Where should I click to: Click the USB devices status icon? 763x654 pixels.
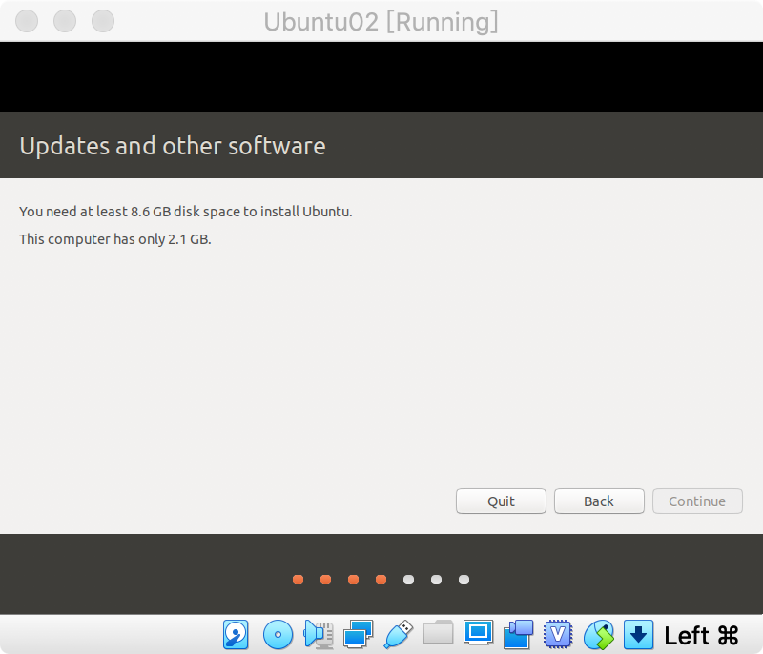pos(398,635)
